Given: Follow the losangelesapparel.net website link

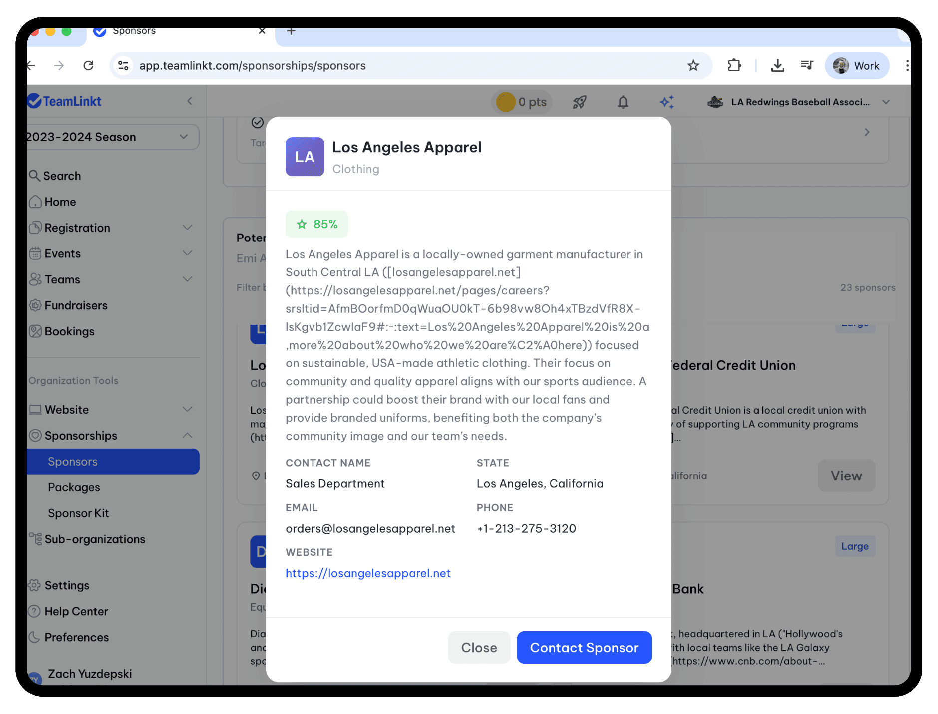Looking at the screenshot, I should (368, 573).
